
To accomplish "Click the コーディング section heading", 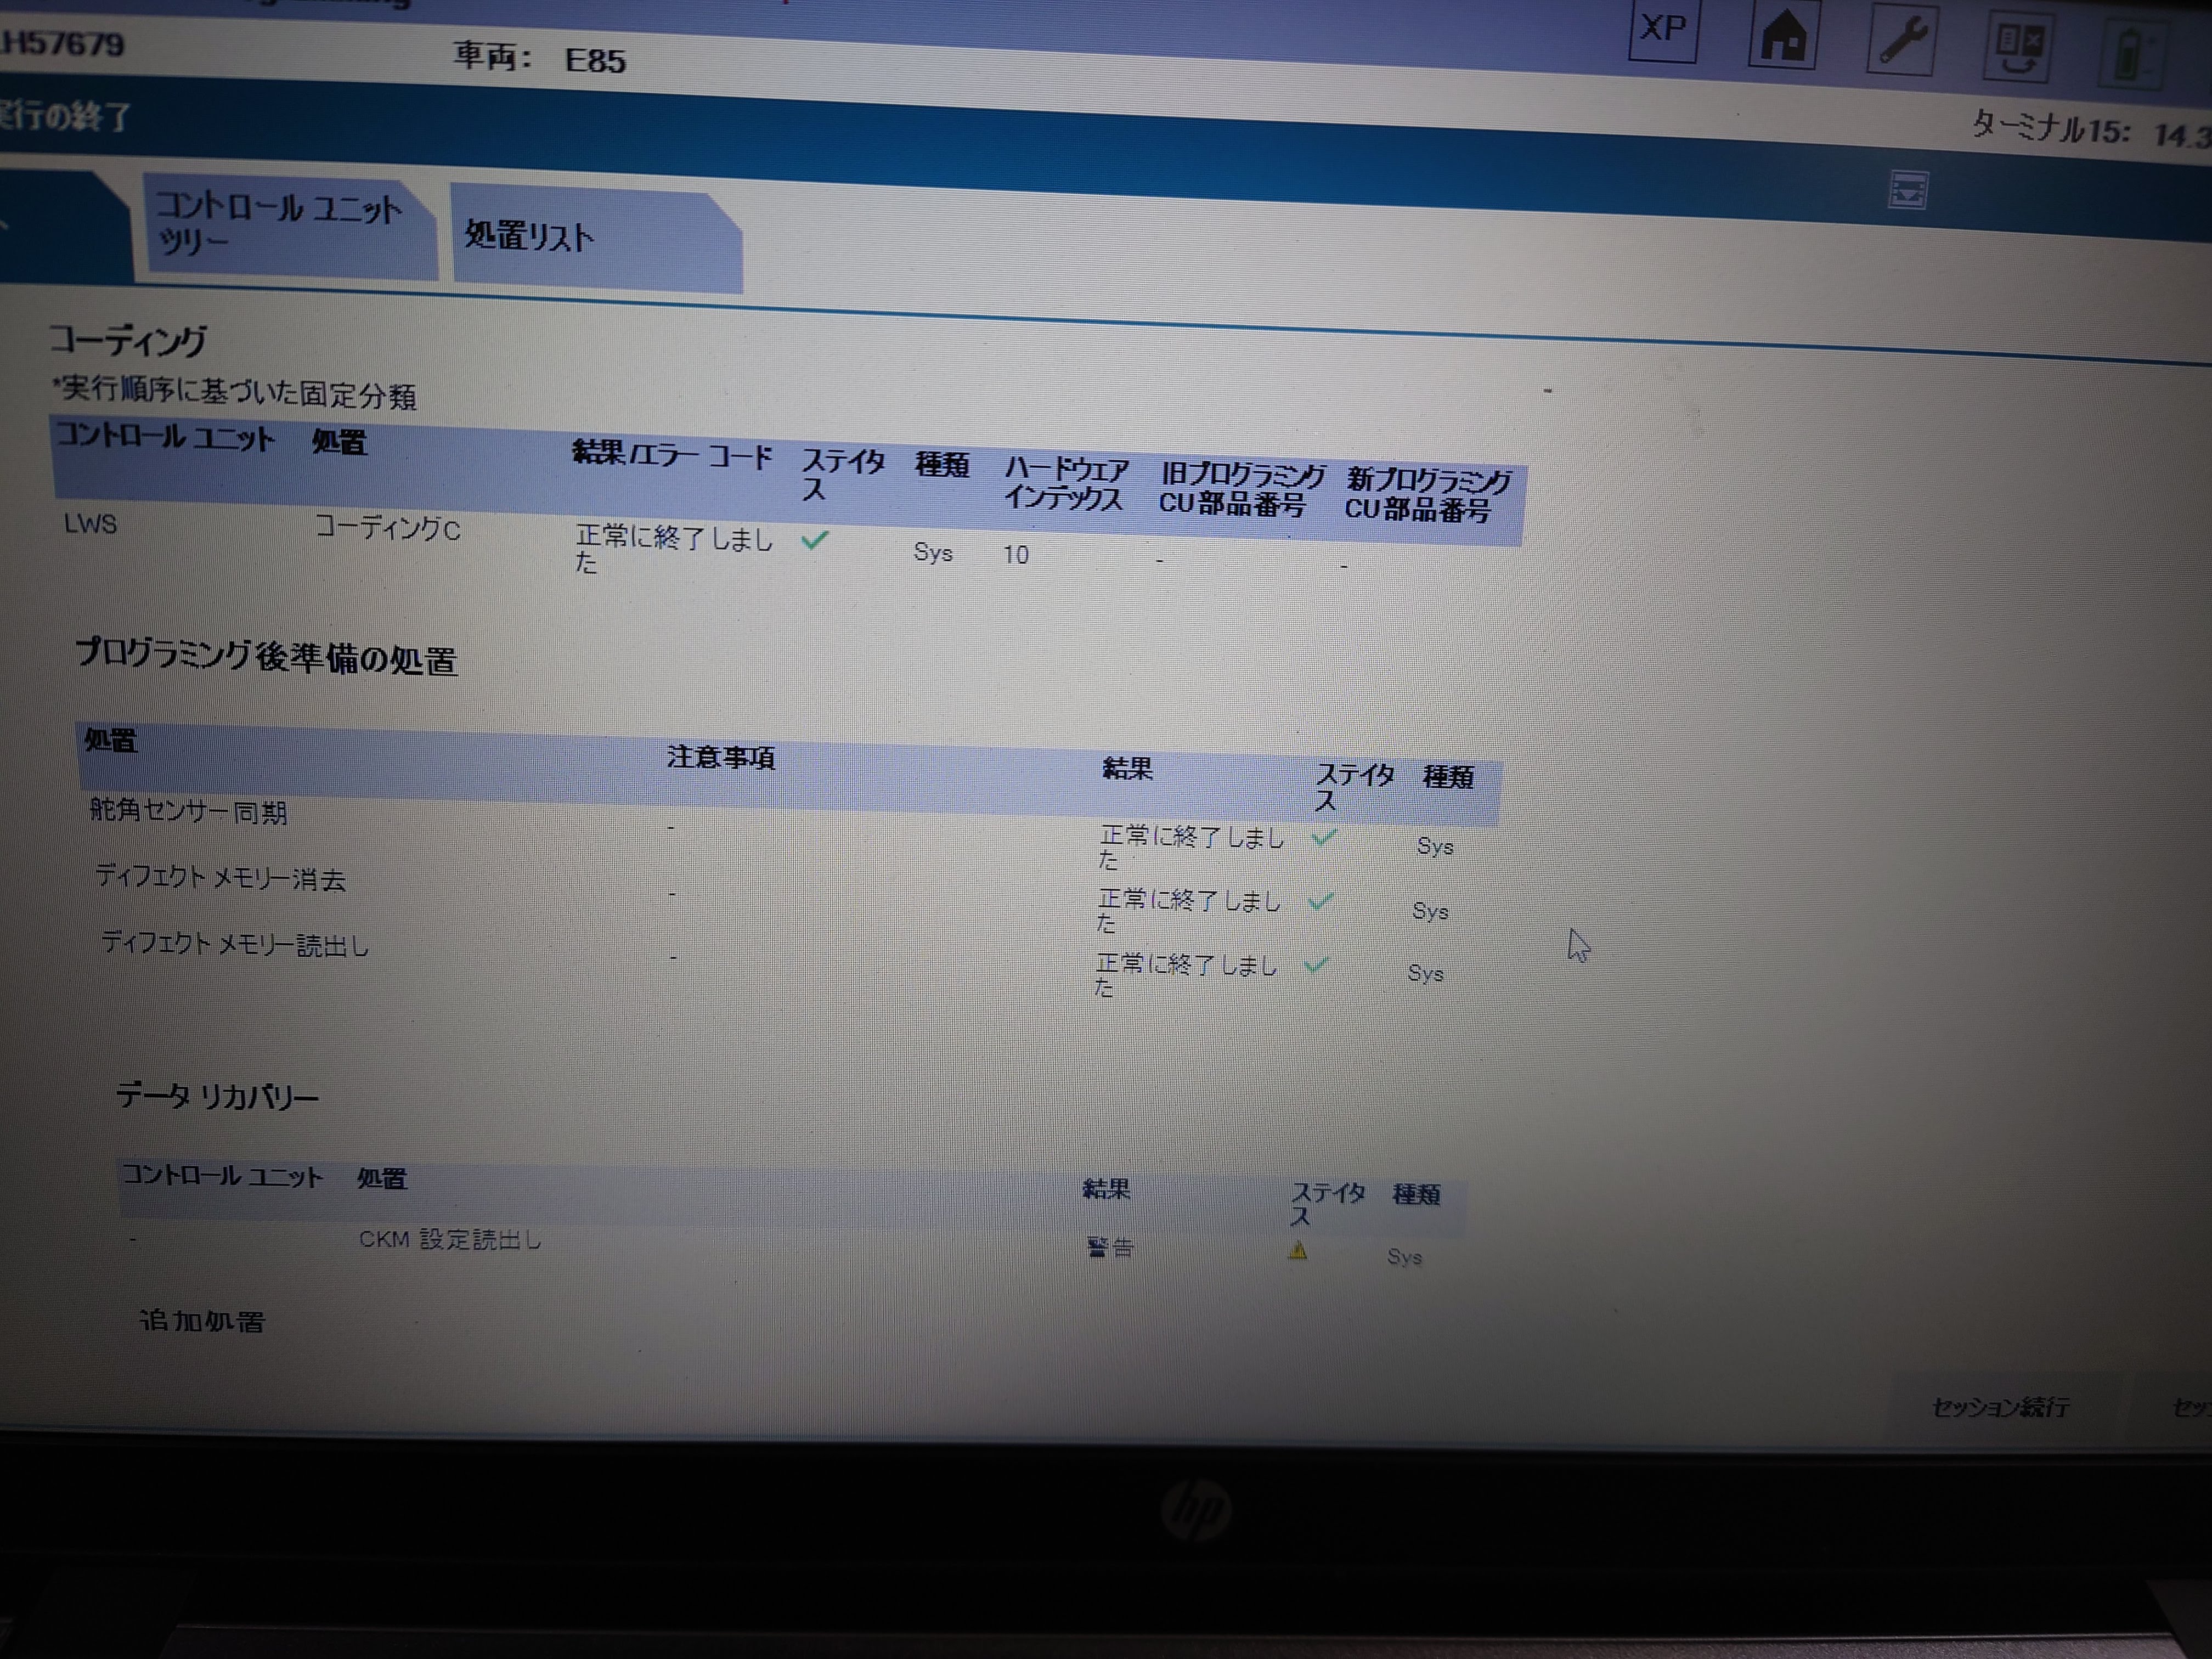I will (128, 341).
